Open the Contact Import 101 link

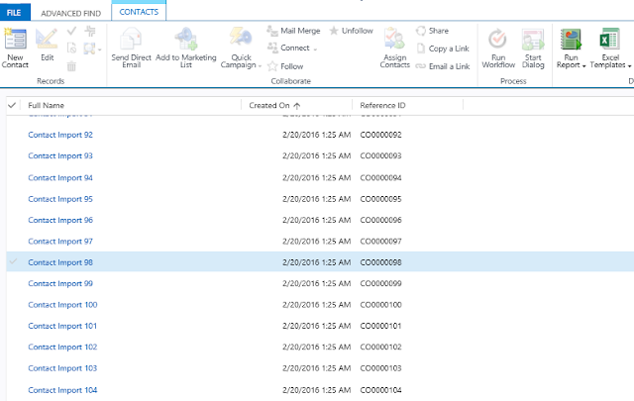pos(62,326)
